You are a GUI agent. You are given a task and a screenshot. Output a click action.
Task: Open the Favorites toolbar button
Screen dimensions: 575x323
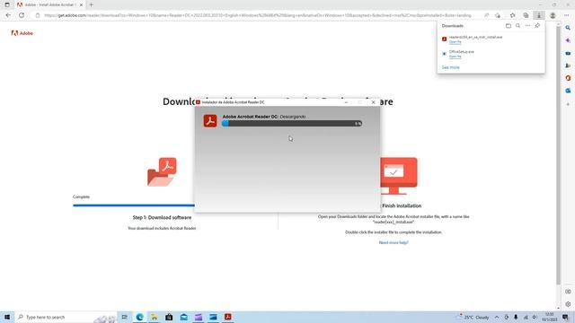[513, 15]
